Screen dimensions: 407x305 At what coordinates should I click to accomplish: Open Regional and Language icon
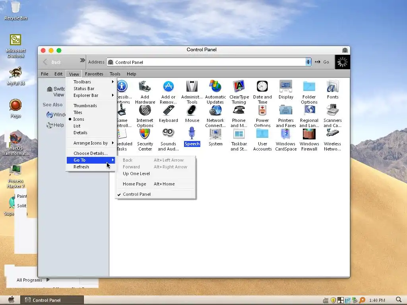pyautogui.click(x=309, y=116)
